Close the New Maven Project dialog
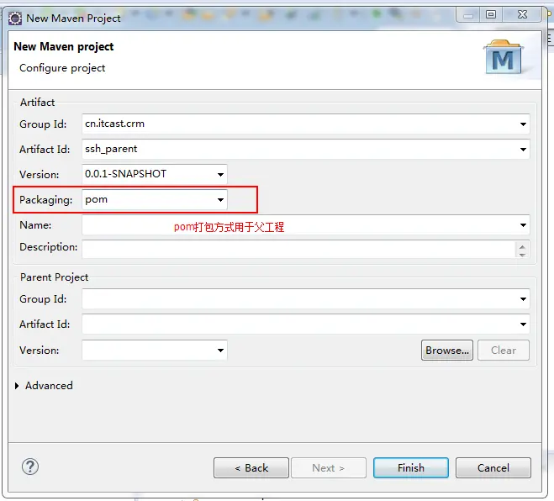The image size is (554, 501). tap(522, 15)
